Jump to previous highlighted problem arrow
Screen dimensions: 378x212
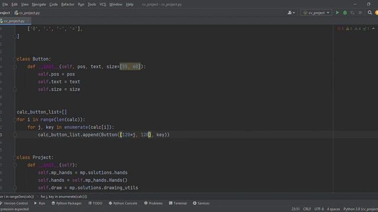(x=373, y=29)
